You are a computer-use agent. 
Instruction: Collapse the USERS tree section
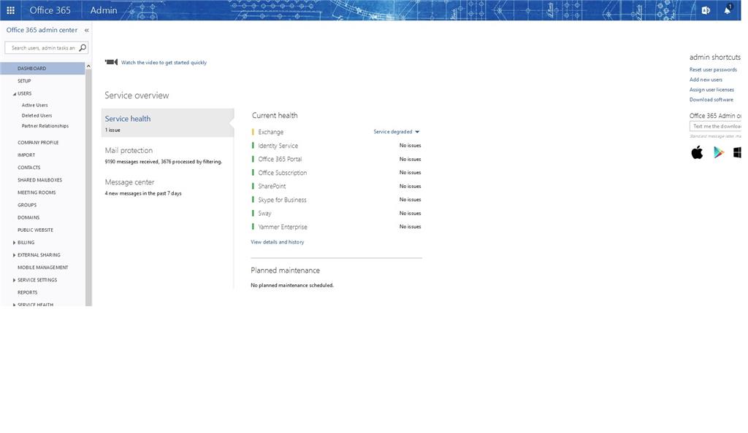coord(15,94)
